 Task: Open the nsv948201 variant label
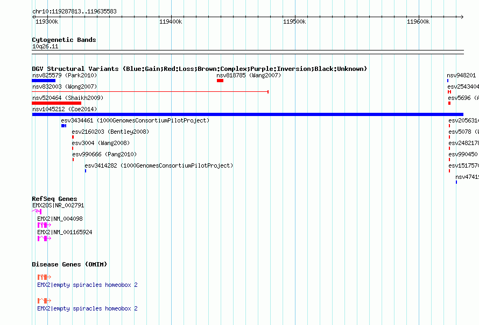click(461, 75)
